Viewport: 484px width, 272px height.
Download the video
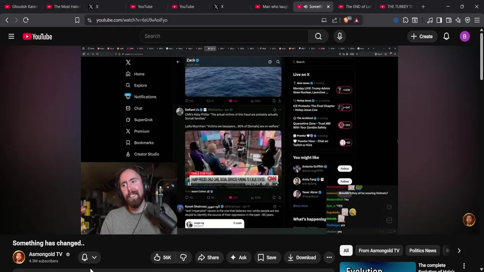302,257
